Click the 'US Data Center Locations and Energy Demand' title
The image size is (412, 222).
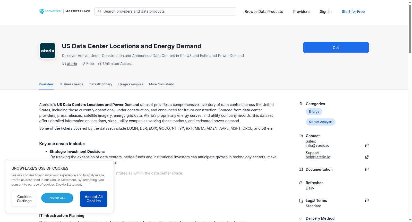coord(132,46)
